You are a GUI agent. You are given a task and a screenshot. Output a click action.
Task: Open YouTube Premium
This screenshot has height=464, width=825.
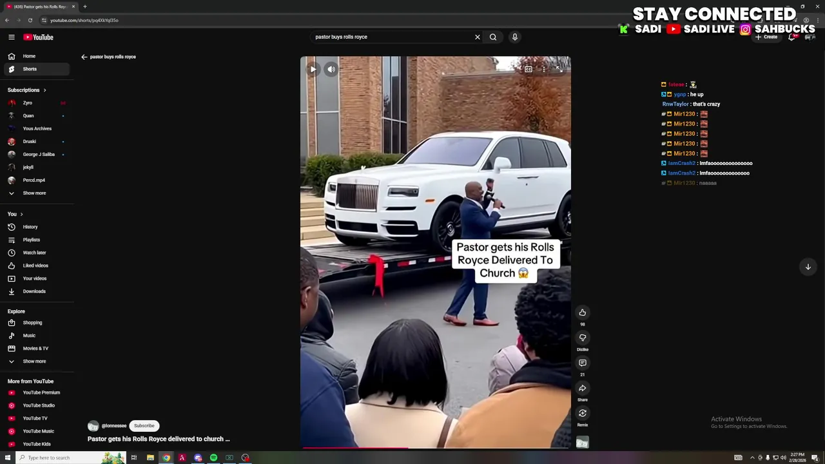coord(37,392)
